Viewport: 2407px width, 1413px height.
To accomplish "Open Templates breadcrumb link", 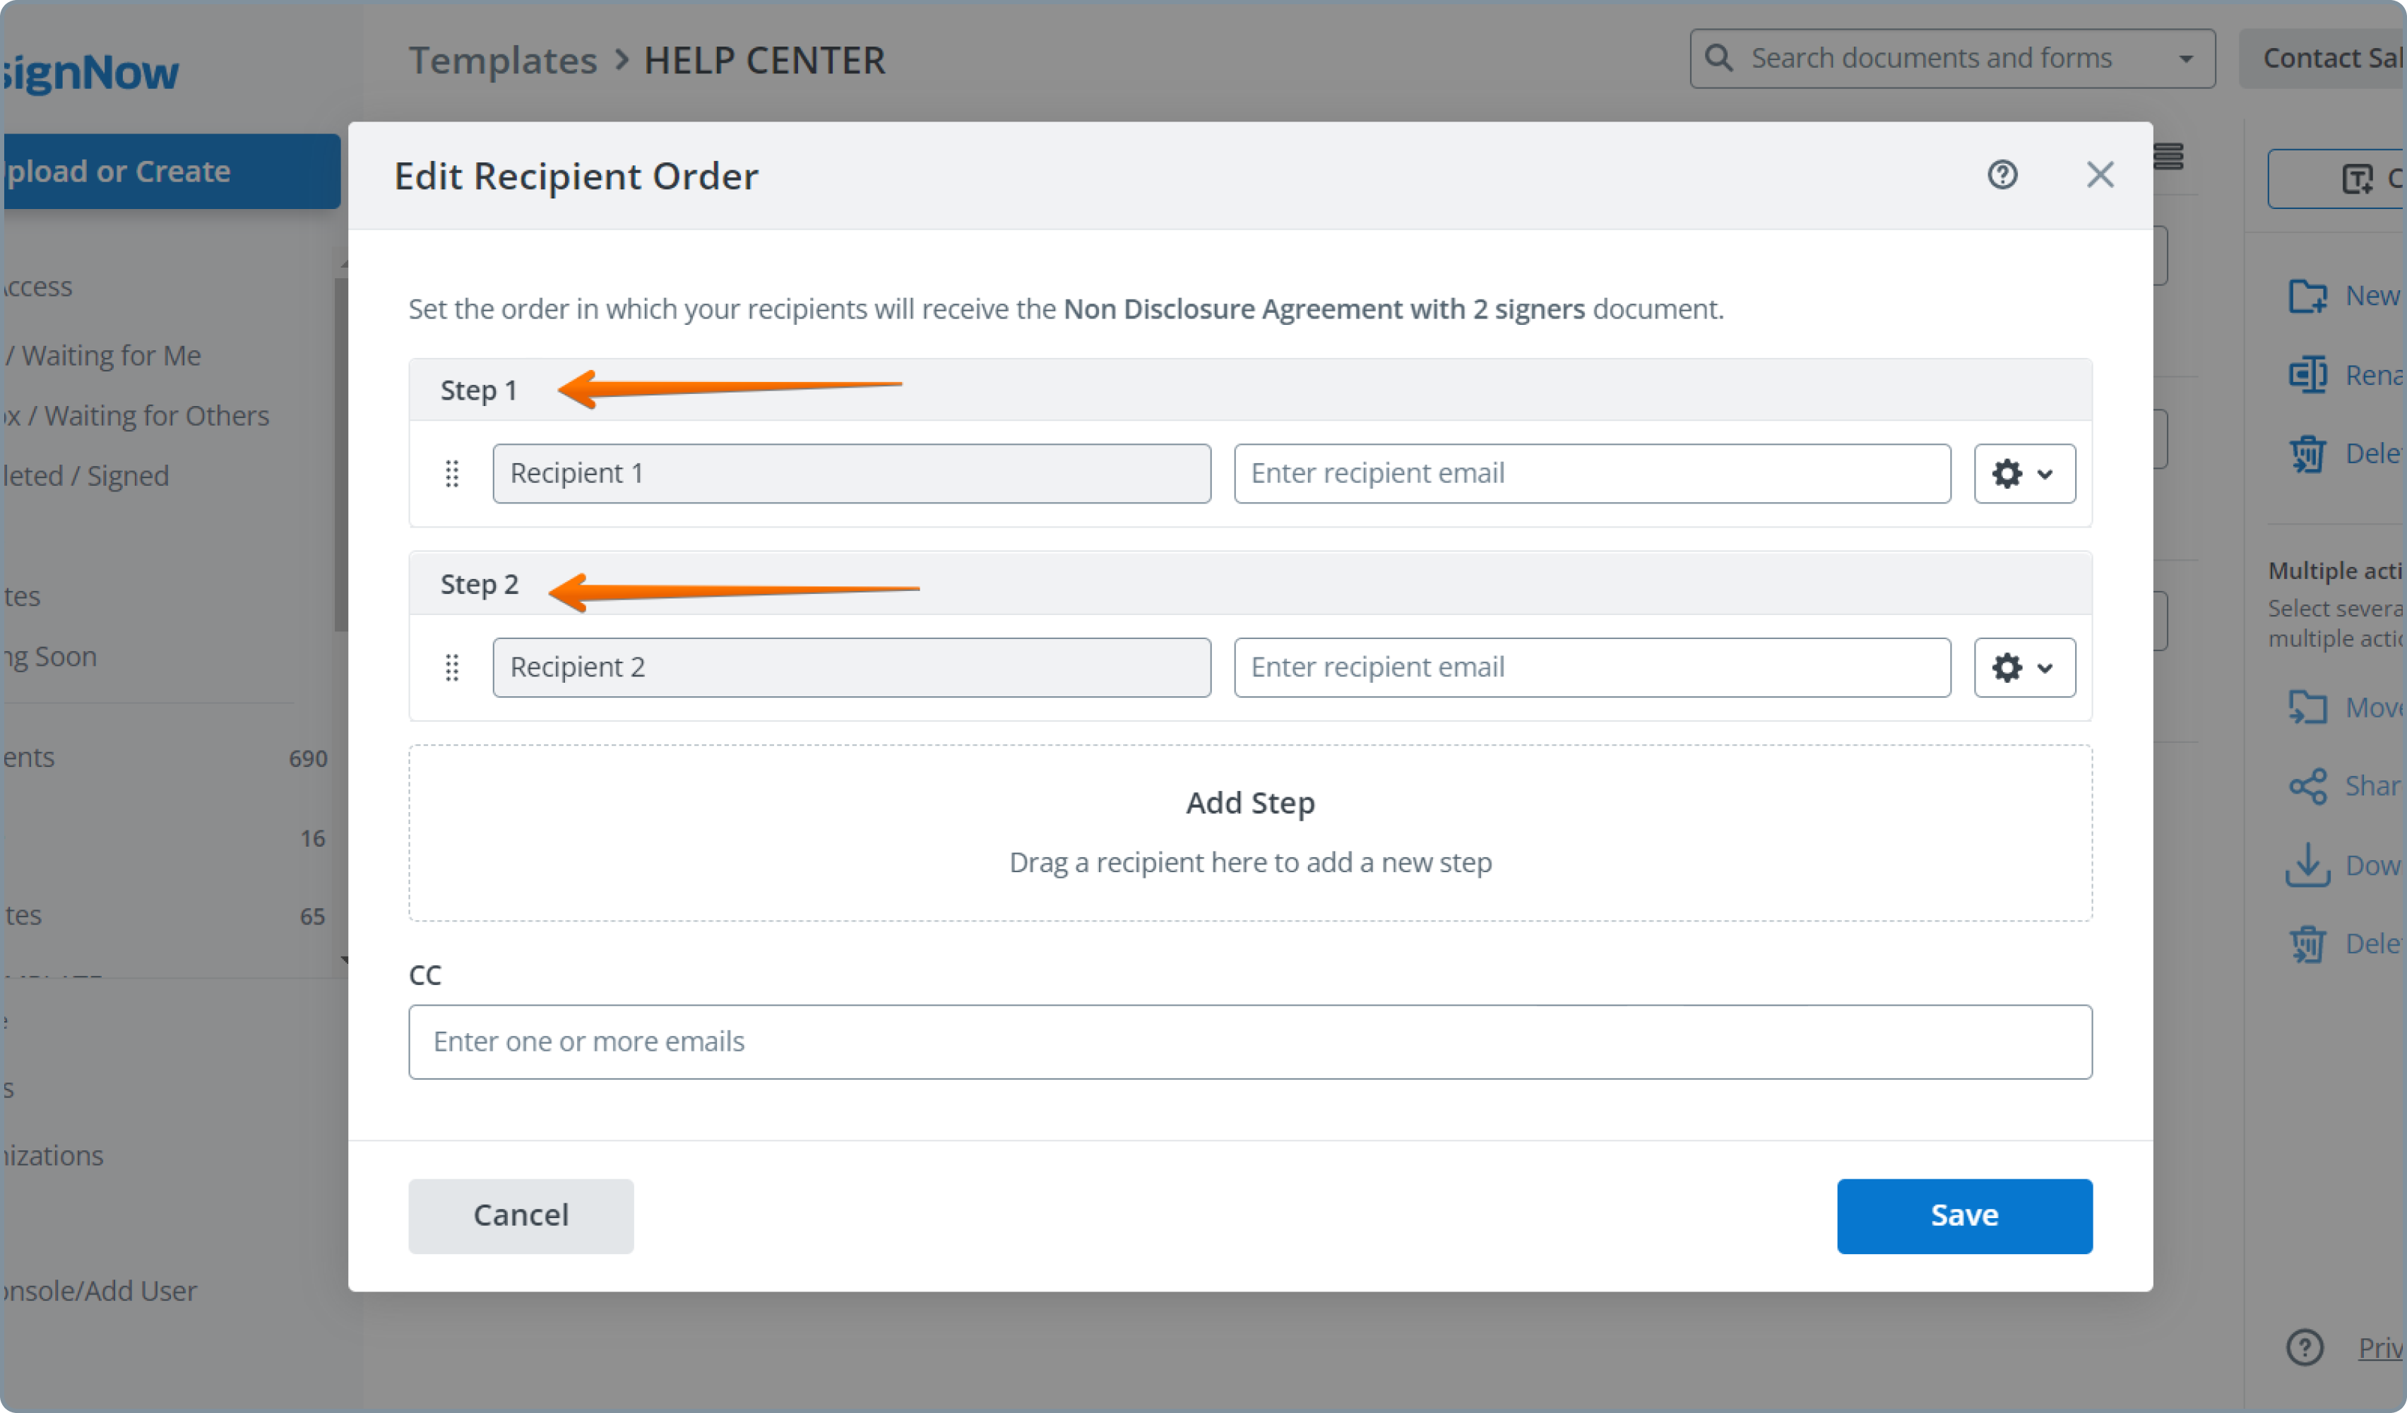I will point(502,61).
